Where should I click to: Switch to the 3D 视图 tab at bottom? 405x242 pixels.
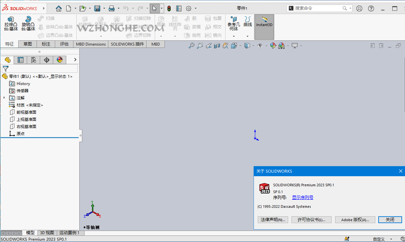[x=47, y=233]
